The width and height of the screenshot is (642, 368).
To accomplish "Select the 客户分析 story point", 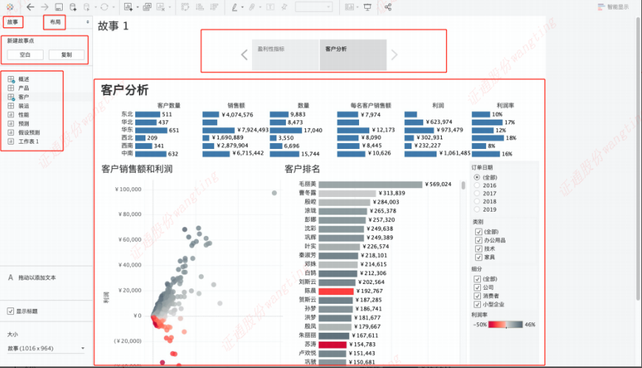I will point(353,55).
